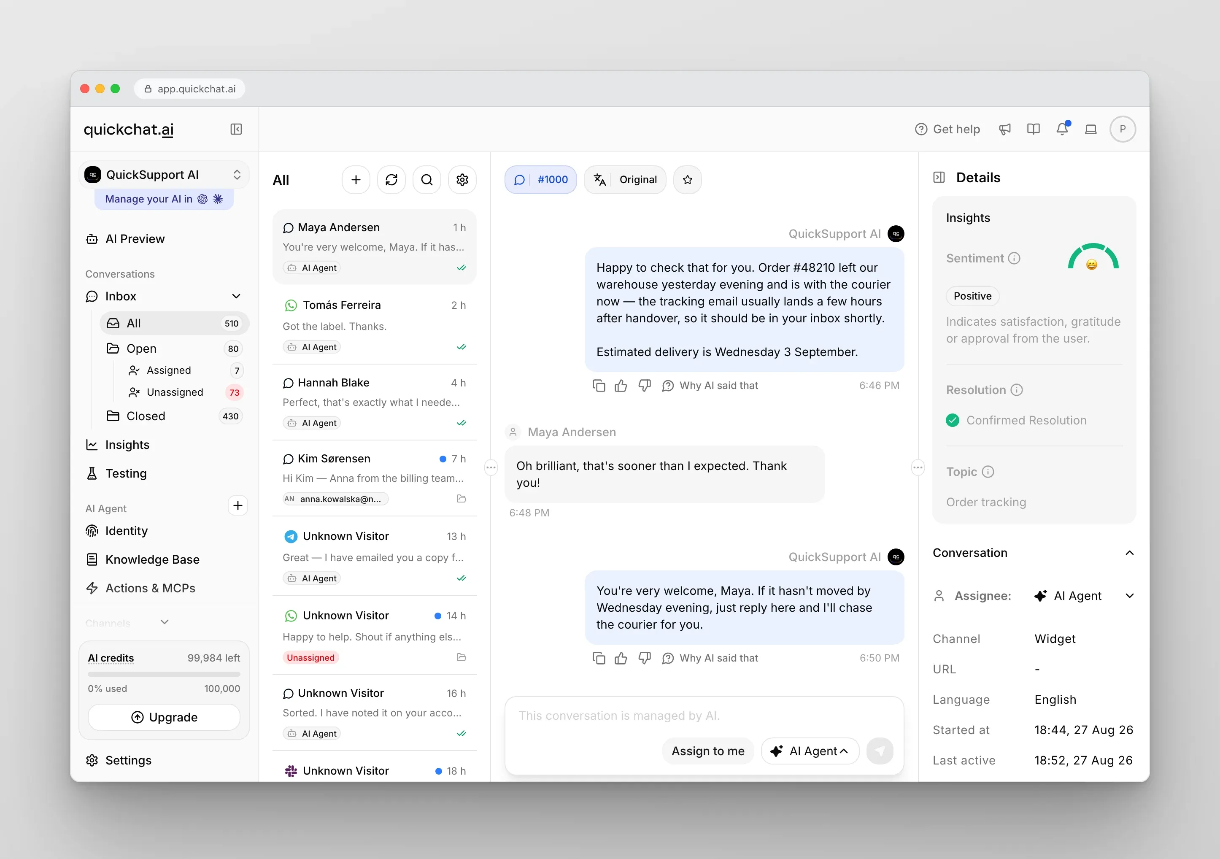This screenshot has width=1220, height=859.
Task: Click the Unassigned red tag
Action: (x=310, y=657)
